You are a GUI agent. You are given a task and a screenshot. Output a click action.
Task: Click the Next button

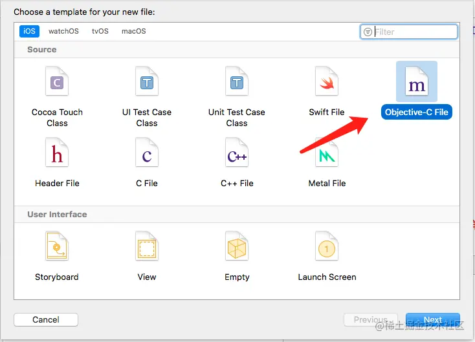[432, 319]
